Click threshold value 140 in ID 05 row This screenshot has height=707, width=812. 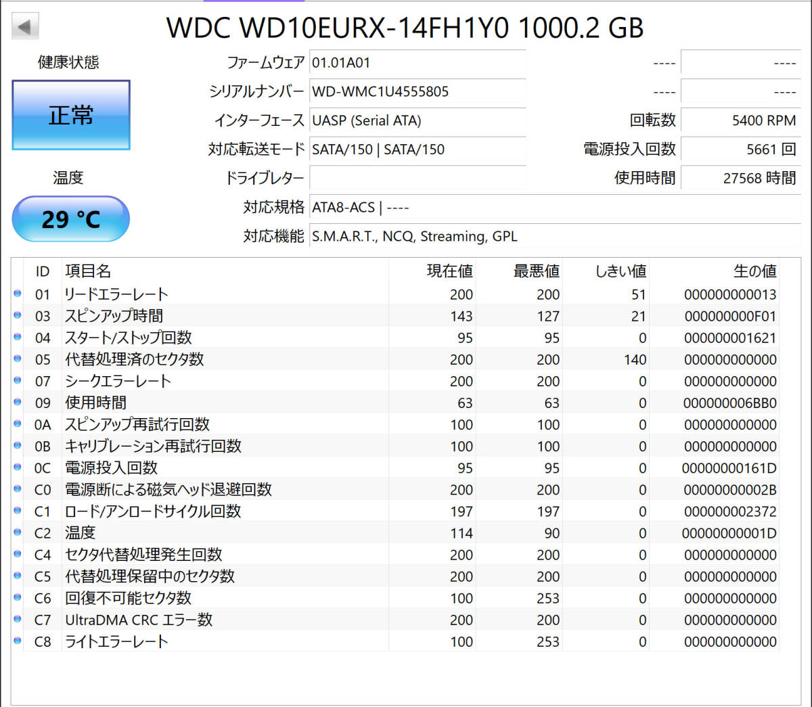635,359
